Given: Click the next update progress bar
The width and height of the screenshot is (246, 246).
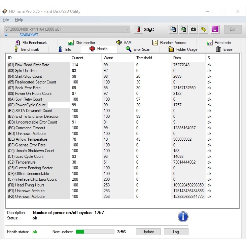Looking at the screenshot, I should click(95, 232).
